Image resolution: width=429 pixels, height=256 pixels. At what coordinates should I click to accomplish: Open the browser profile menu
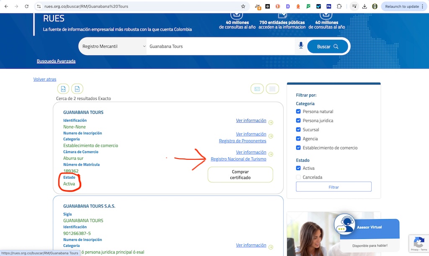(375, 6)
